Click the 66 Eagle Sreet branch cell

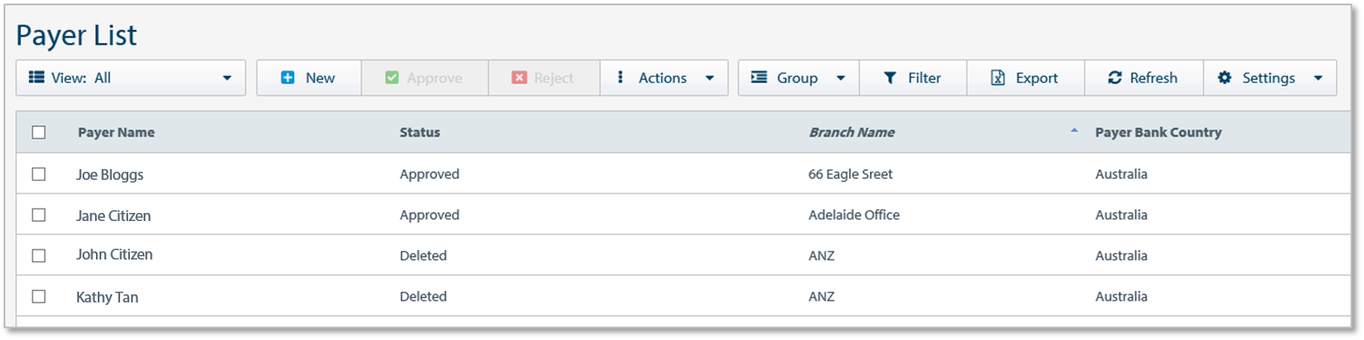pyautogui.click(x=850, y=174)
